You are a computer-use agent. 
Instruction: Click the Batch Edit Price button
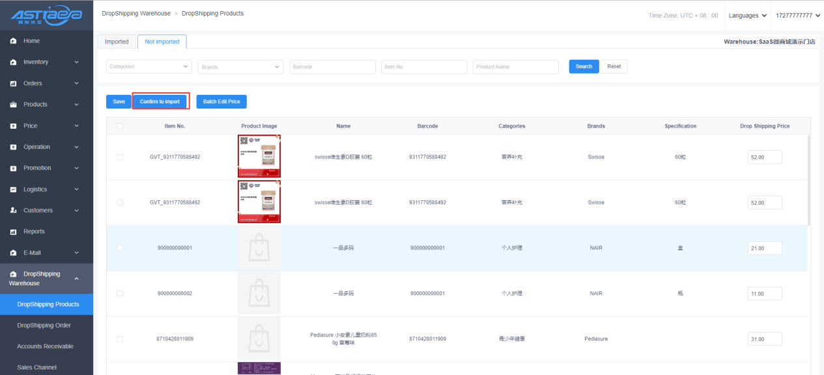click(x=221, y=102)
